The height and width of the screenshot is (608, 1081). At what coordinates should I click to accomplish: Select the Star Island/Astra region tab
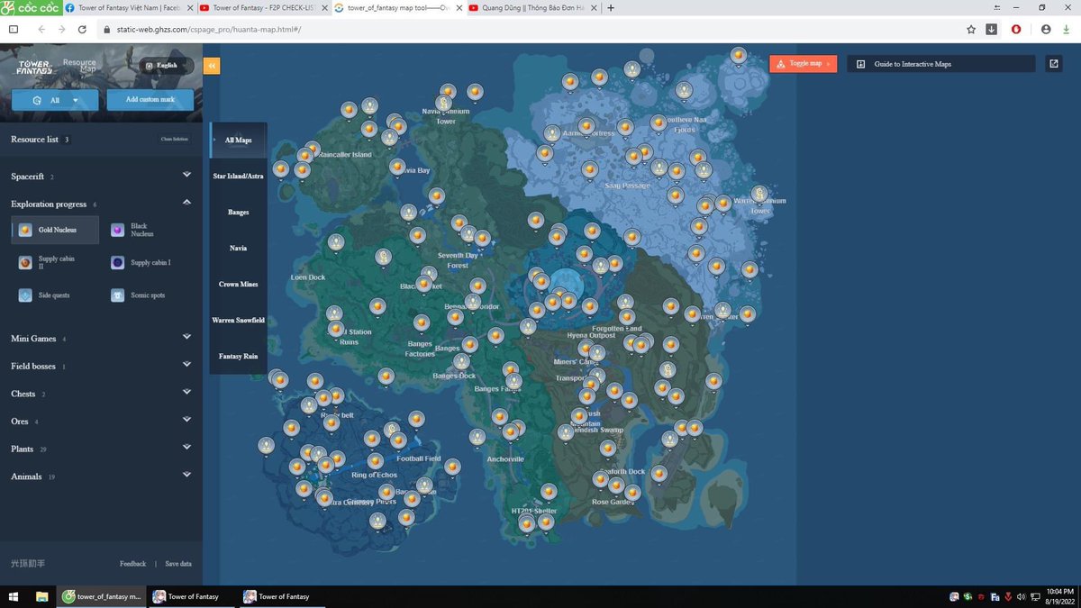coord(239,177)
